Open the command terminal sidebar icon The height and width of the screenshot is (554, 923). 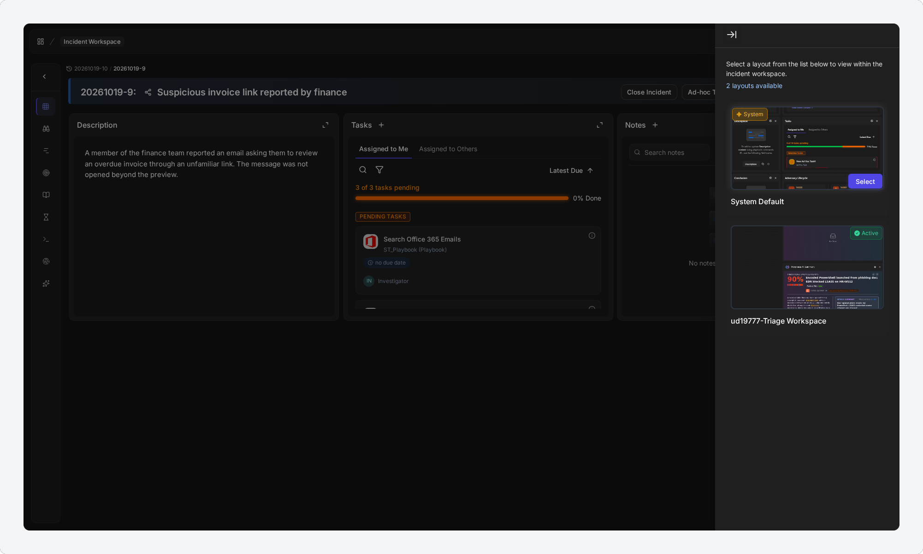[x=46, y=239]
